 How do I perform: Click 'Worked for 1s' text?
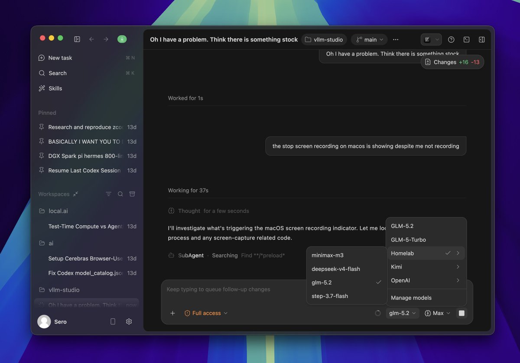pyautogui.click(x=185, y=98)
